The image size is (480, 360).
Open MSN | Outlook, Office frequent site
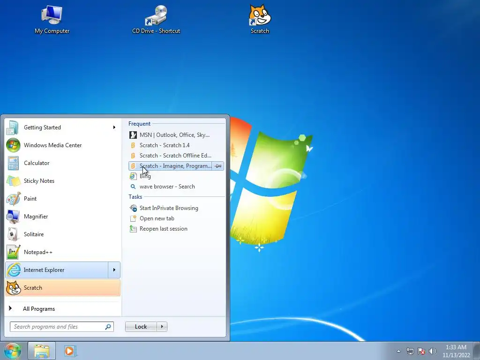pos(176,135)
